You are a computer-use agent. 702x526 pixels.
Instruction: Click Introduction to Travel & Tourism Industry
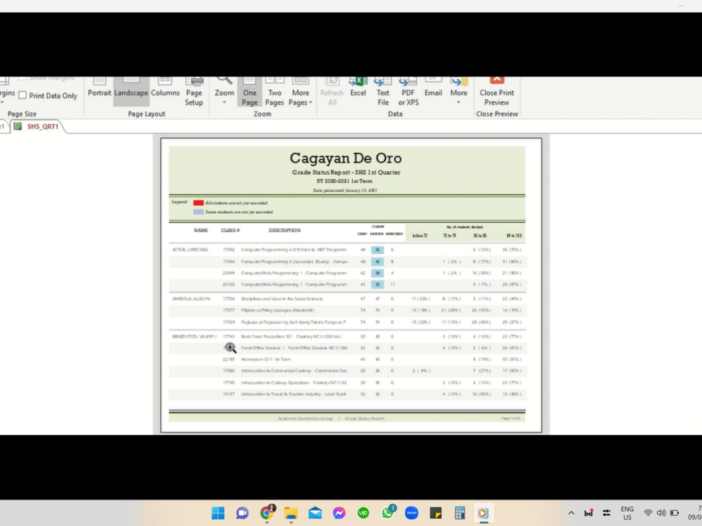click(294, 394)
